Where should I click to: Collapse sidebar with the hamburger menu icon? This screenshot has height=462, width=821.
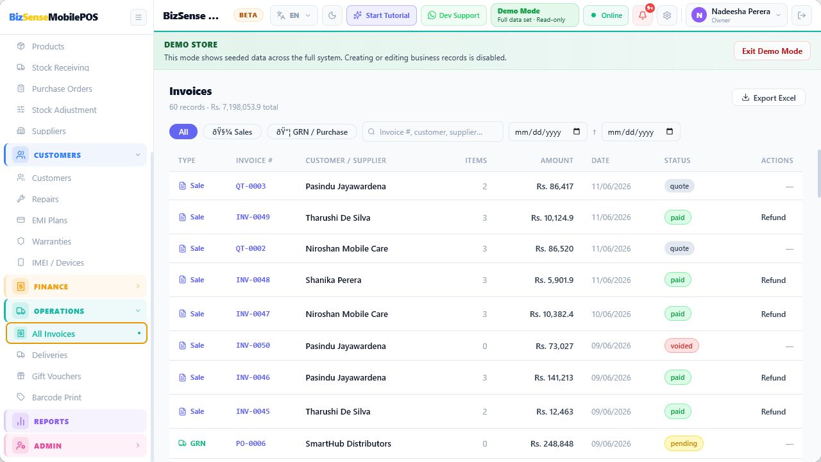[138, 17]
